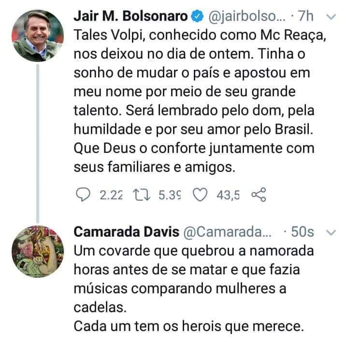Reply to Jair M. Bolsonaro's tweet
This screenshot has width=348, height=345.
[x=84, y=195]
